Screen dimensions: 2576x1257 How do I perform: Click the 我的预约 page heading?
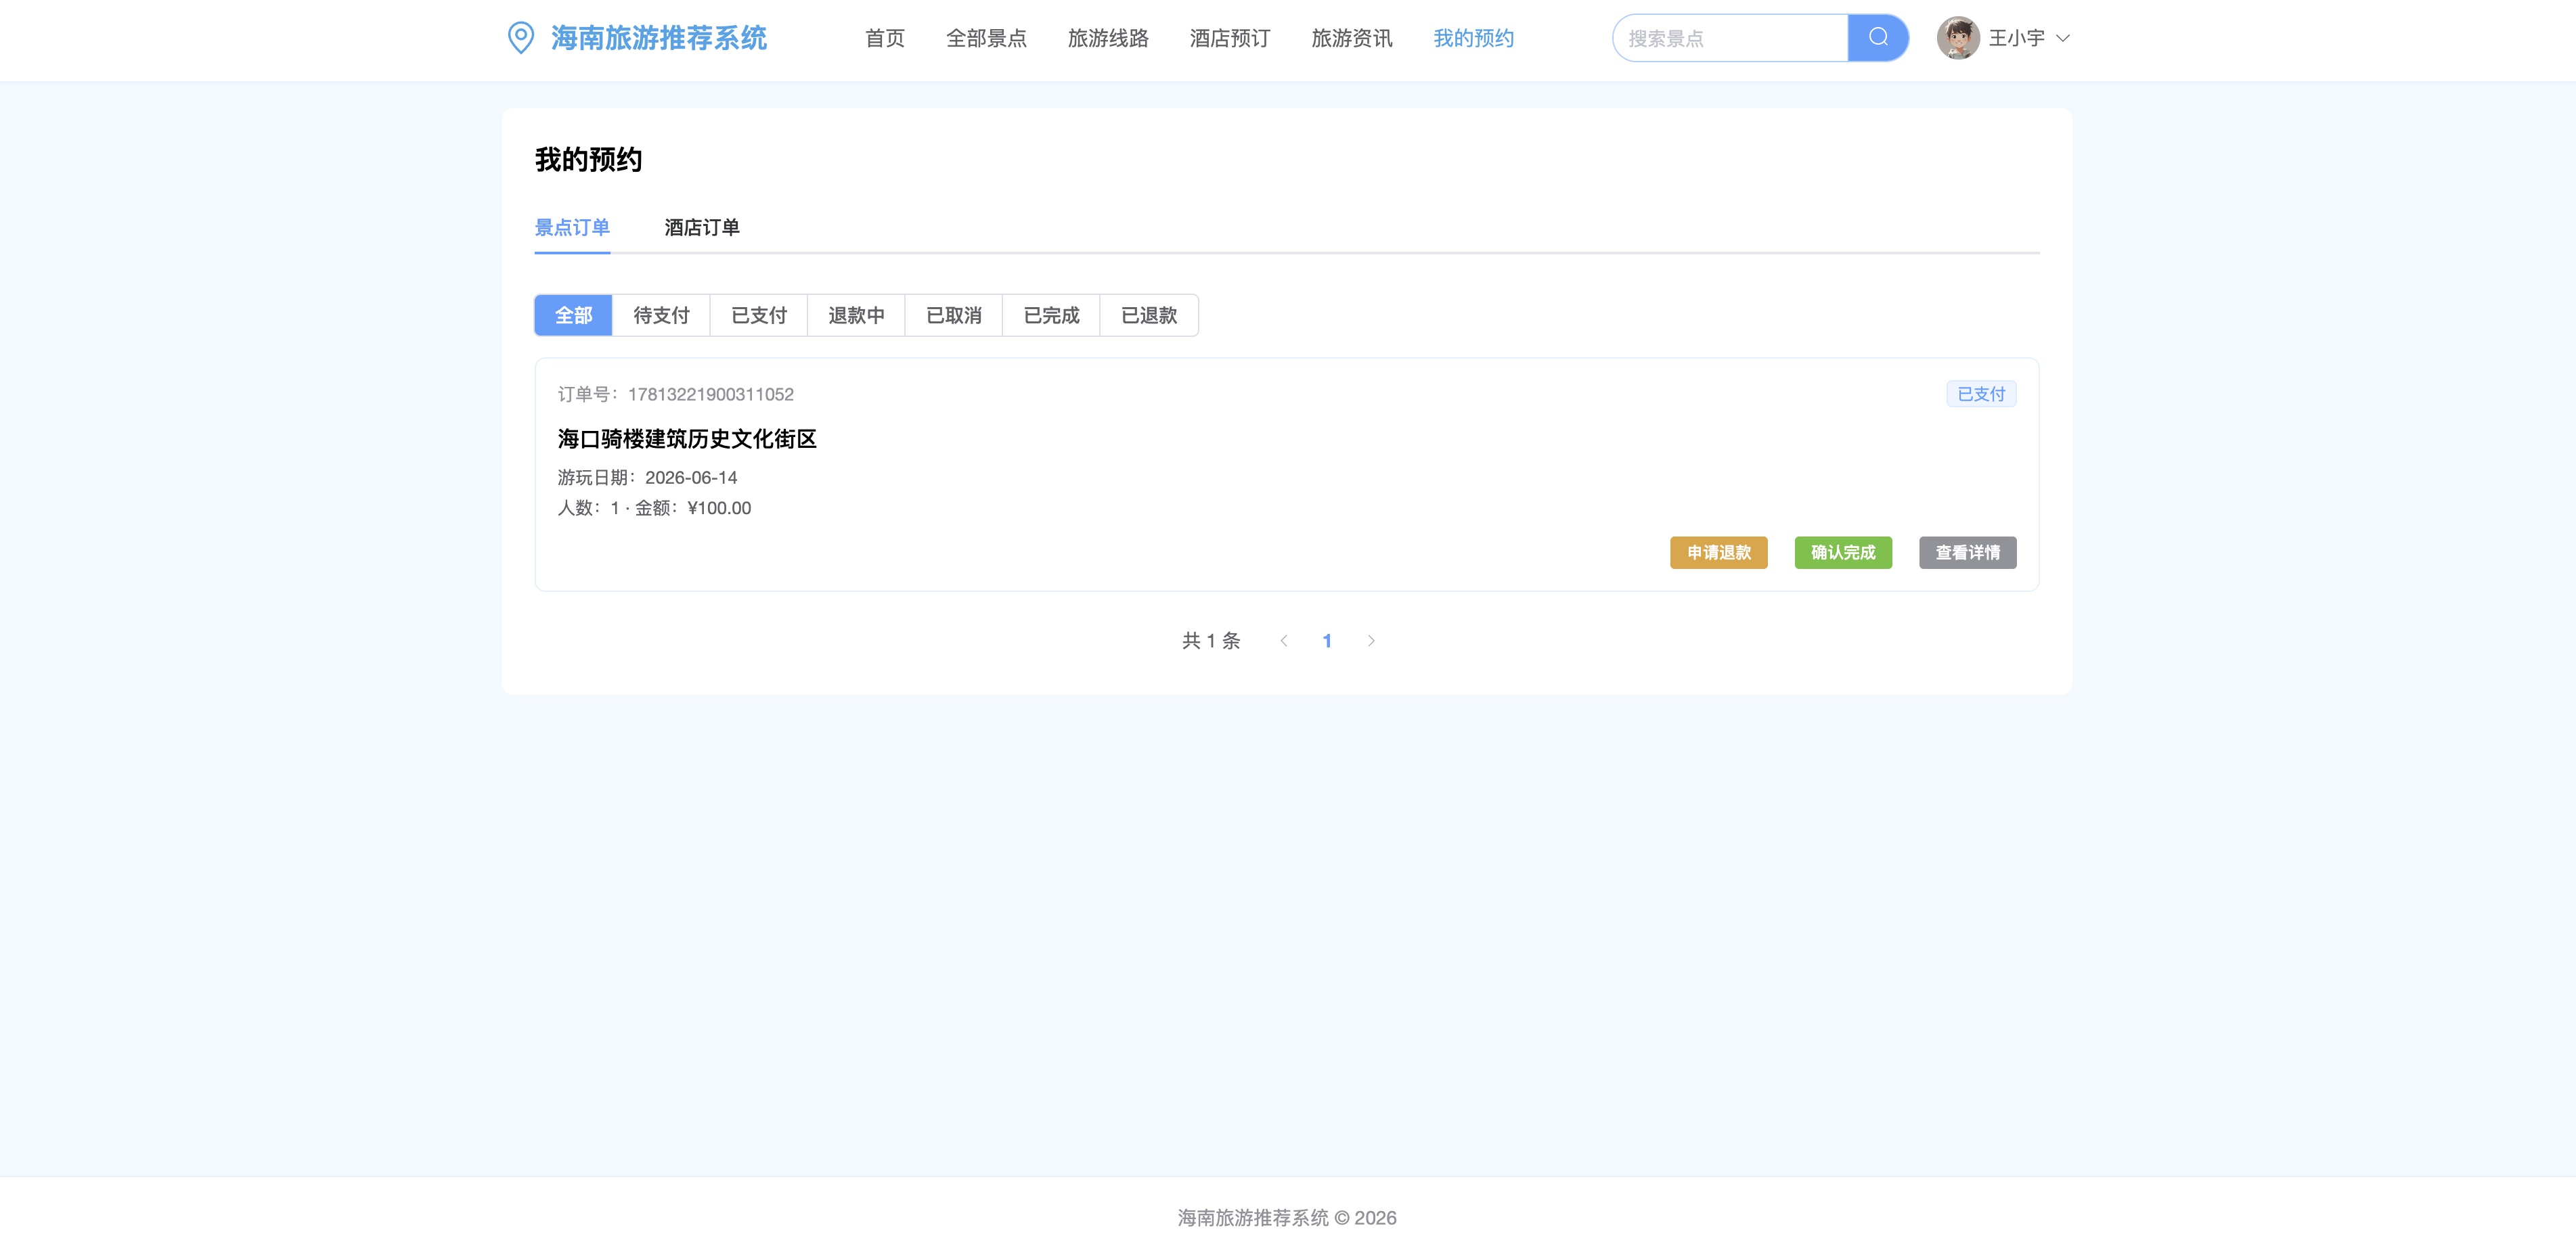coord(588,160)
